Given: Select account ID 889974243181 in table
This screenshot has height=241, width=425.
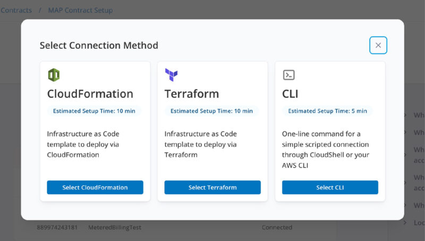Looking at the screenshot, I should click(x=57, y=227).
